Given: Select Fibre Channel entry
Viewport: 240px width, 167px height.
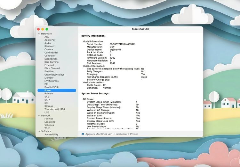Looking at the screenshot, I should click(x=52, y=68).
